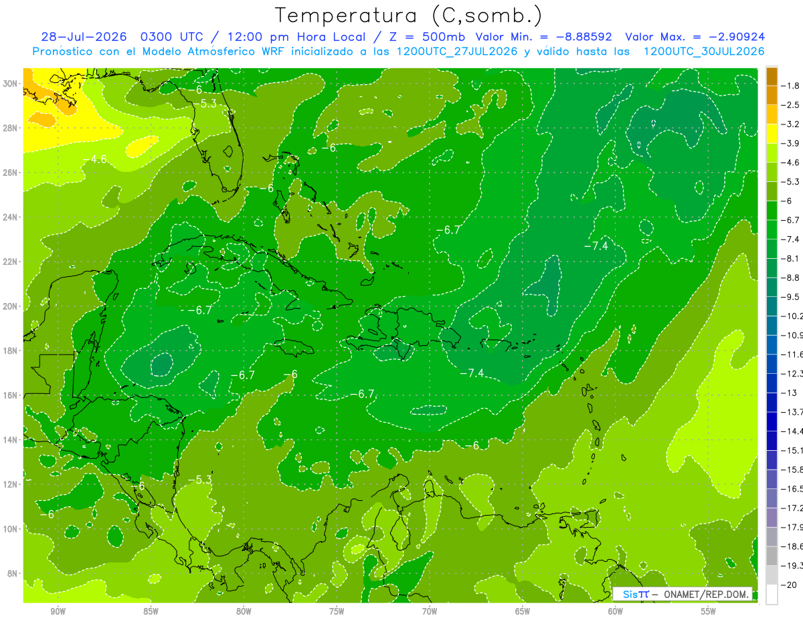Image resolution: width=803 pixels, height=620 pixels.
Task: Click the -6.7 contour label near 24N
Action: click(448, 230)
